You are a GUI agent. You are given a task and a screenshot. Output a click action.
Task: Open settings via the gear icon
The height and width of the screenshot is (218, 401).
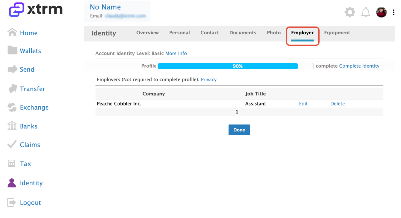(x=350, y=12)
